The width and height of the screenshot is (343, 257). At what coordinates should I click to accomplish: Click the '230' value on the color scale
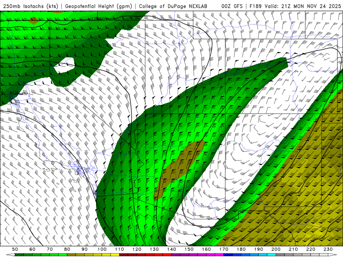328,249
